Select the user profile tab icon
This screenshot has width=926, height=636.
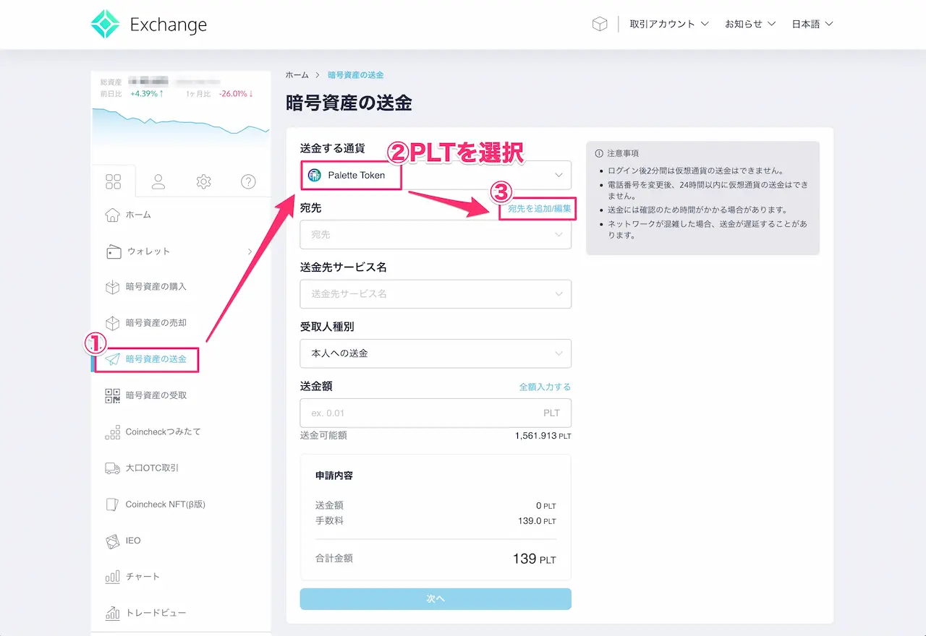158,181
